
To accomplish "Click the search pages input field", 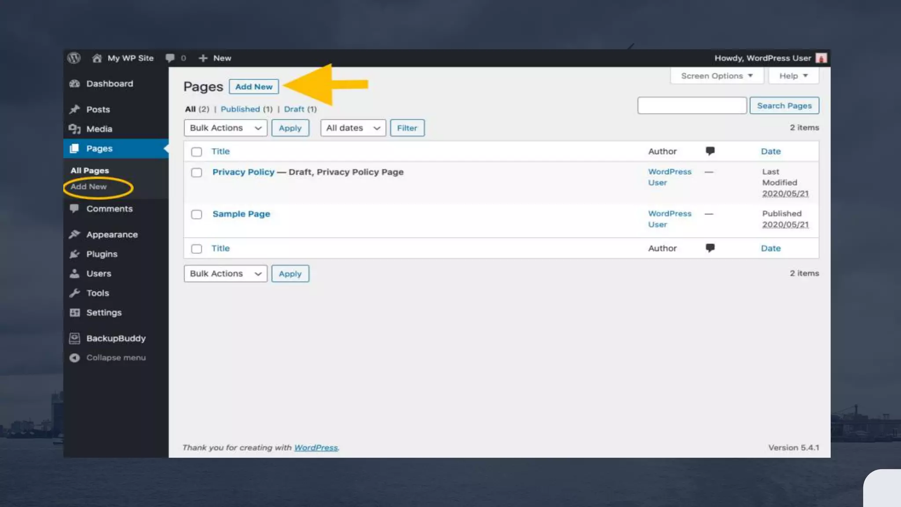I will (x=692, y=106).
